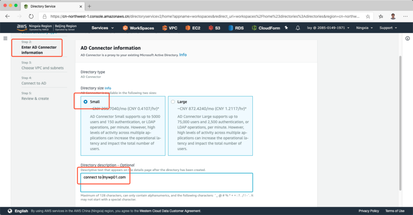The height and width of the screenshot is (215, 413).
Task: Open the Ningxia region dropdown
Action: (365, 28)
